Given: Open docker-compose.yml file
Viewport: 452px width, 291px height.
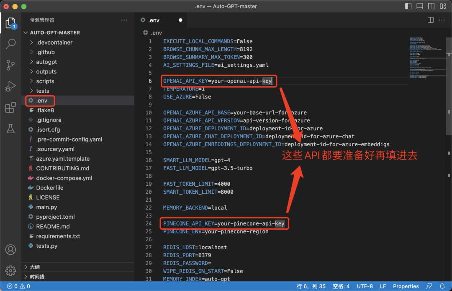Looking at the screenshot, I should pos(78,178).
